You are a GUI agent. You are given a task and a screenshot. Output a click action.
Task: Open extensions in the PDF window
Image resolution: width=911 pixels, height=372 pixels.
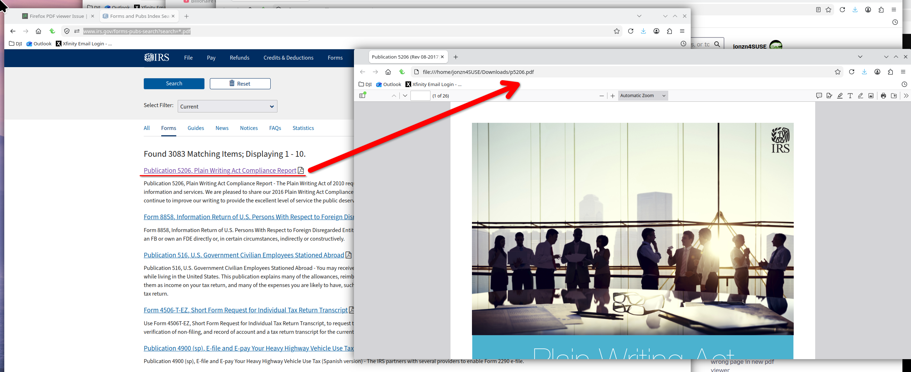click(x=890, y=72)
